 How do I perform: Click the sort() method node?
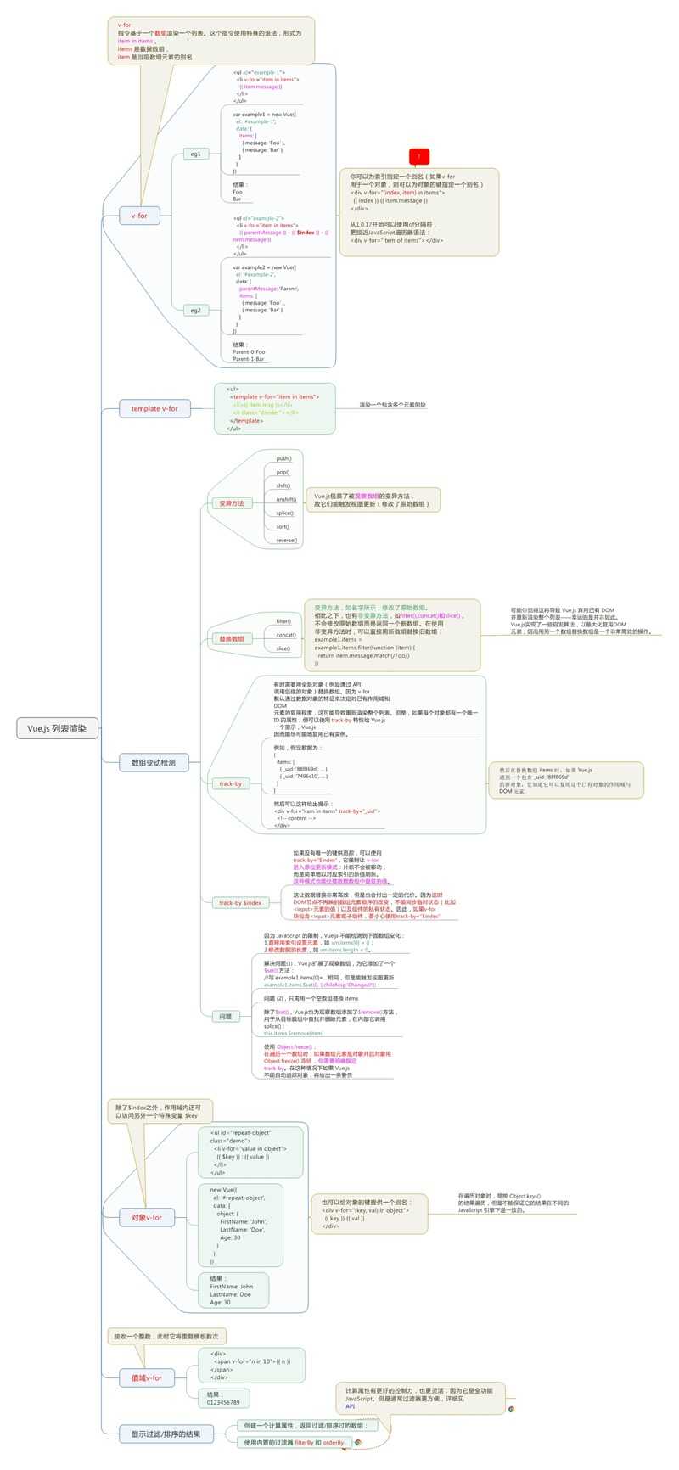click(283, 526)
